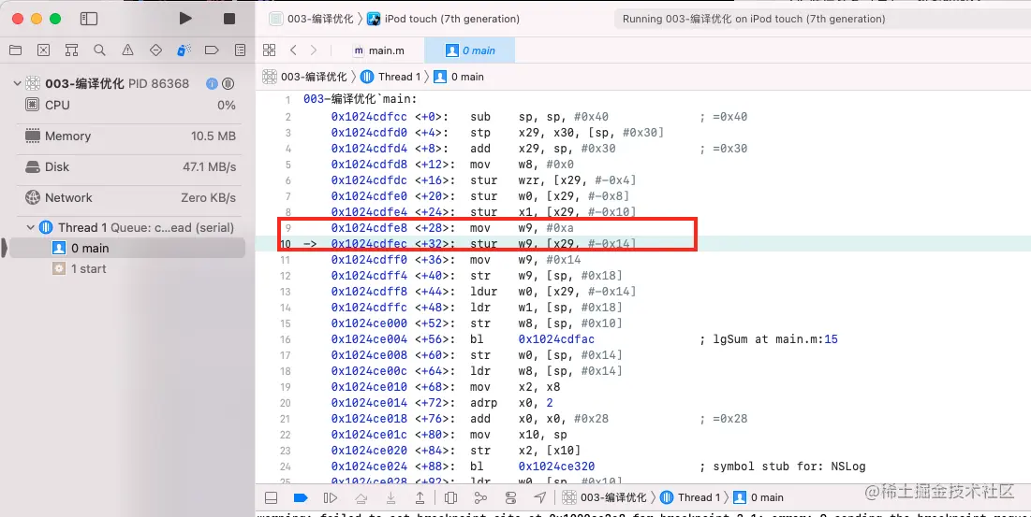Click branch target 0x1024ce320
The width and height of the screenshot is (1031, 517).
556,467
